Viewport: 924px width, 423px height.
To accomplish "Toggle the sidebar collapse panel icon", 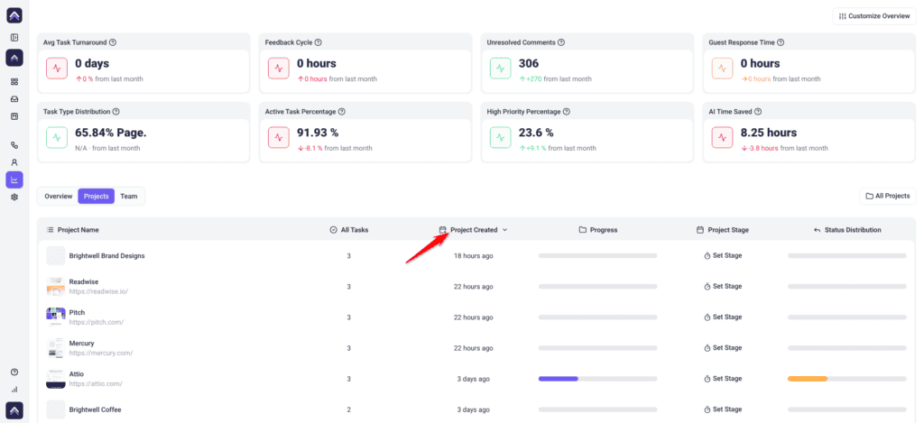I will point(14,38).
